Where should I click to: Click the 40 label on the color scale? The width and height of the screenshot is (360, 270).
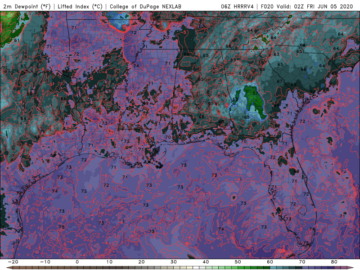point(206,262)
